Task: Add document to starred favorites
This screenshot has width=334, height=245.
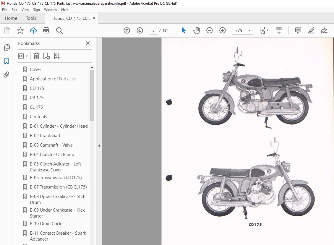Action: (x=20, y=30)
